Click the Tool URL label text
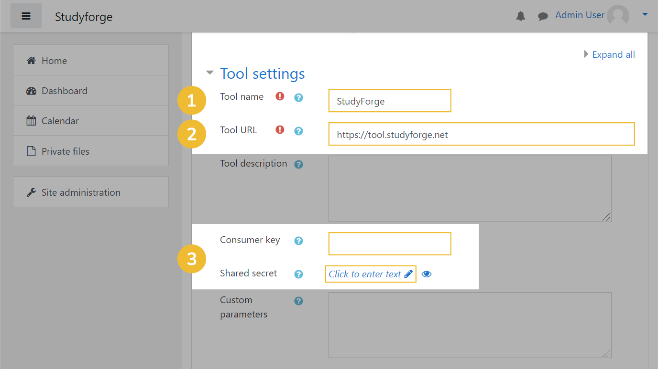 point(238,130)
